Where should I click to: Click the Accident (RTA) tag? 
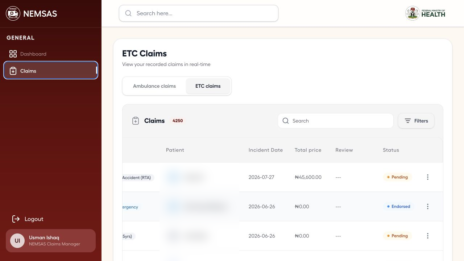coord(138,178)
